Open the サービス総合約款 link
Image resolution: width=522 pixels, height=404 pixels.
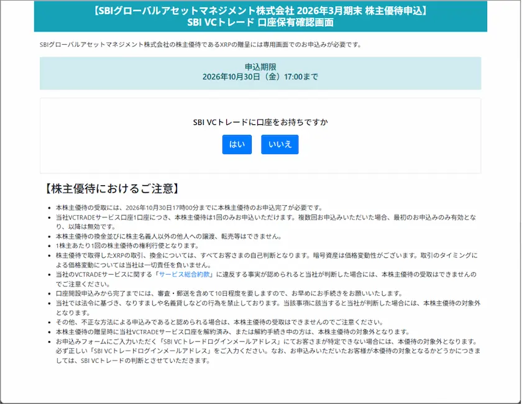point(185,275)
